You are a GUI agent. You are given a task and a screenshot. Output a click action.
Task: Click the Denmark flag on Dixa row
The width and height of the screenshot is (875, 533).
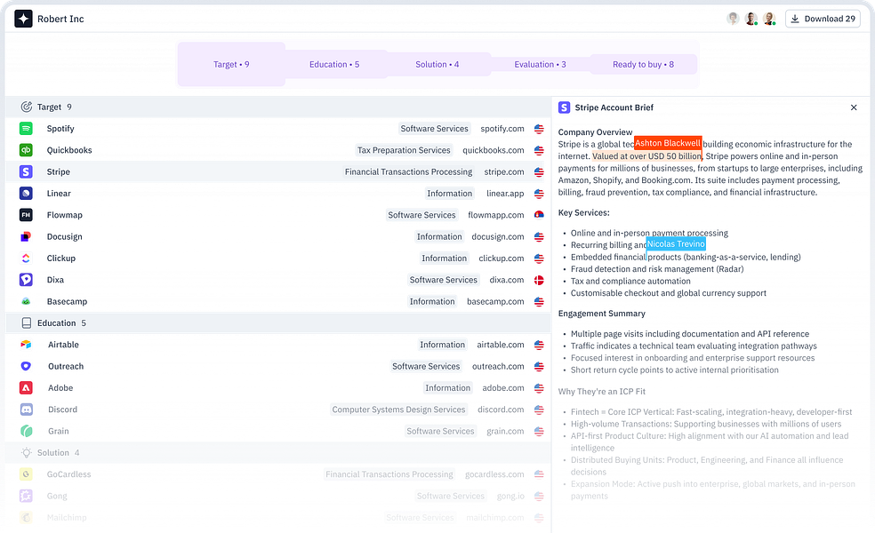[539, 281]
